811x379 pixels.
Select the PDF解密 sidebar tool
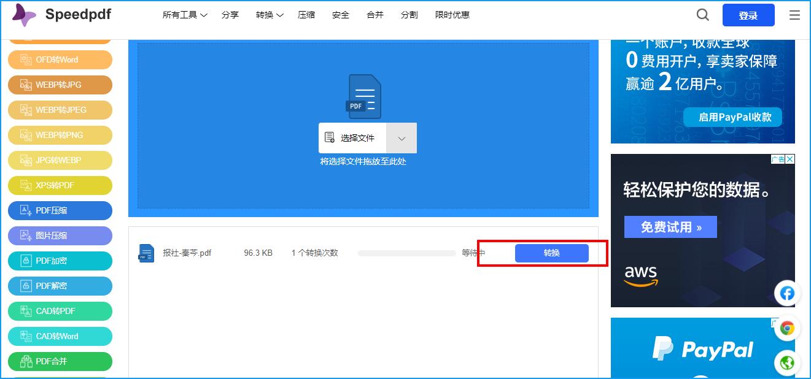tap(60, 286)
